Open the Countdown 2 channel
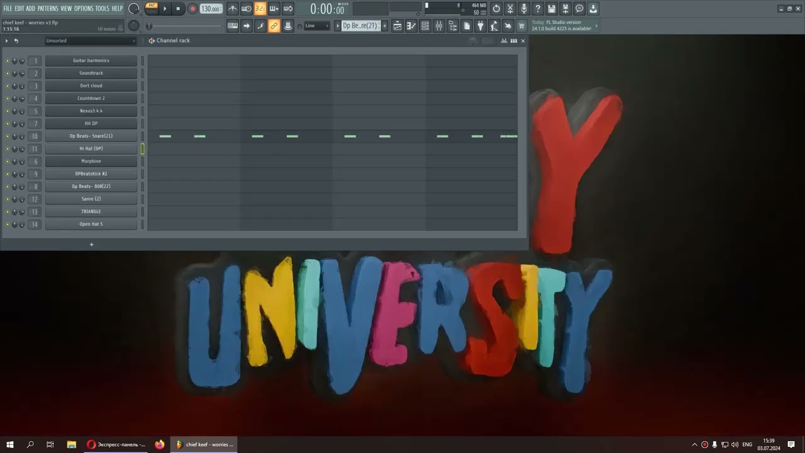This screenshot has height=453, width=805. click(91, 99)
